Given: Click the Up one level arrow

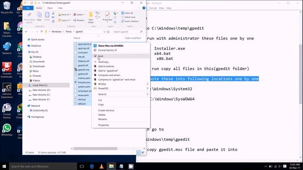Looking at the screenshot, I should click(x=41, y=32).
